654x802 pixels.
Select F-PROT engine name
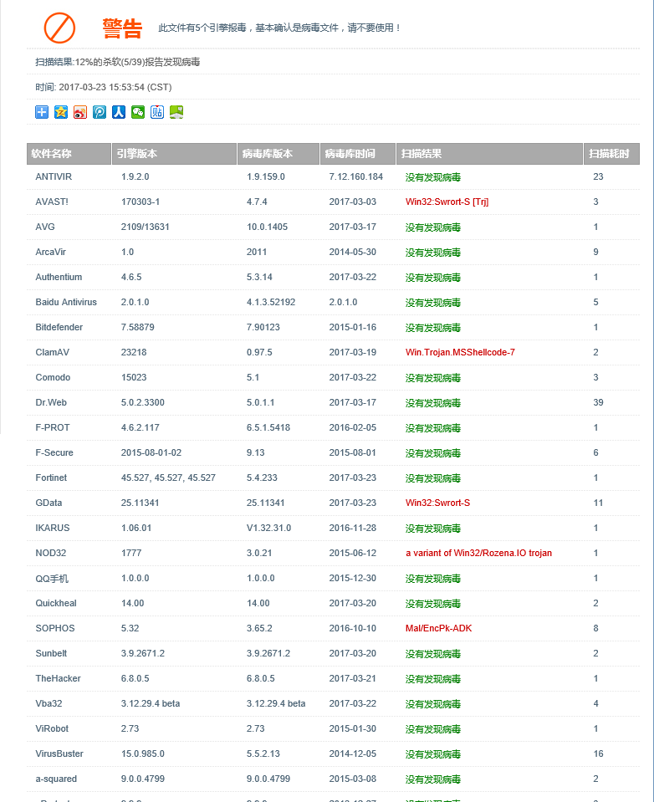(53, 427)
